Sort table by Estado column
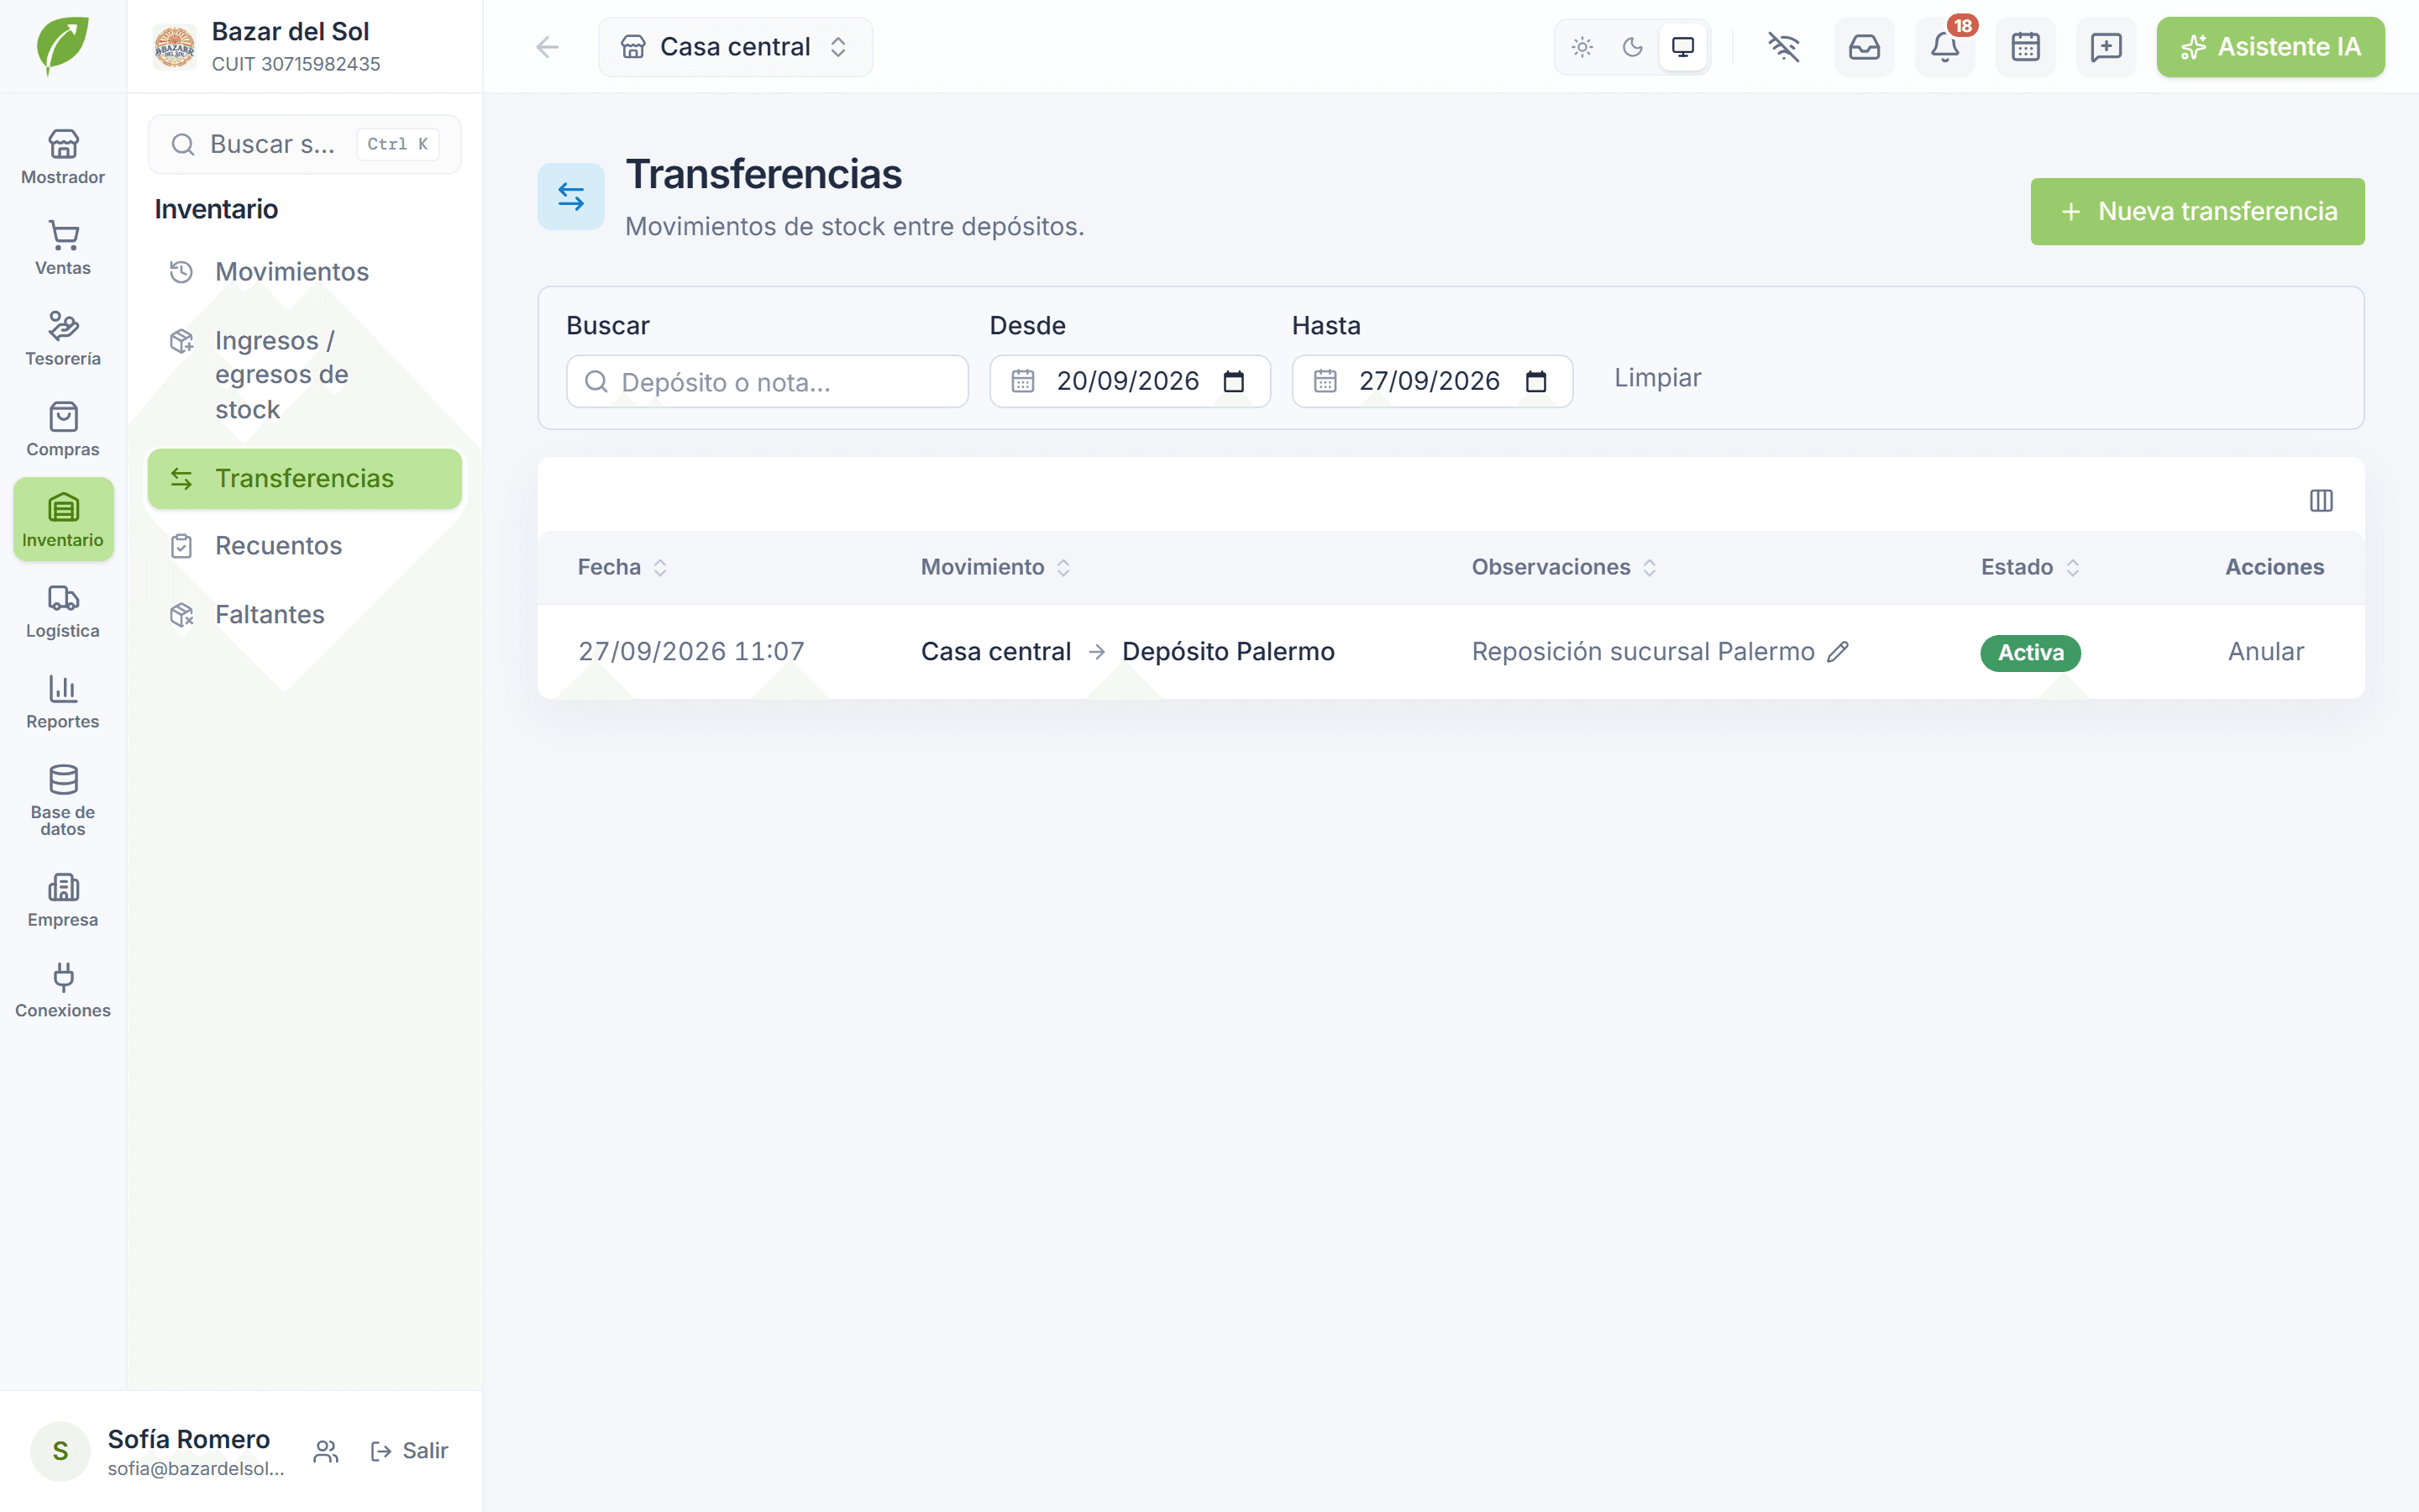Image resolution: width=2419 pixels, height=1512 pixels. [2030, 567]
